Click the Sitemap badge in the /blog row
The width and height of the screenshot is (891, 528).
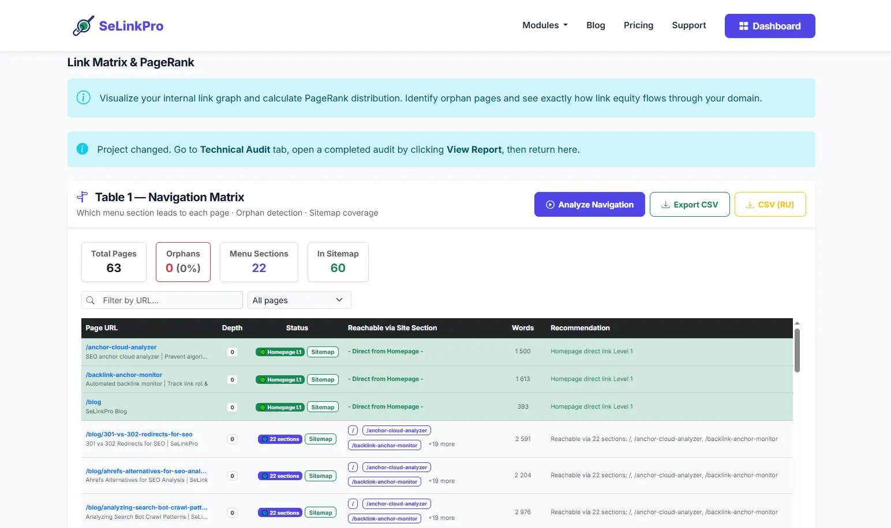(x=323, y=407)
